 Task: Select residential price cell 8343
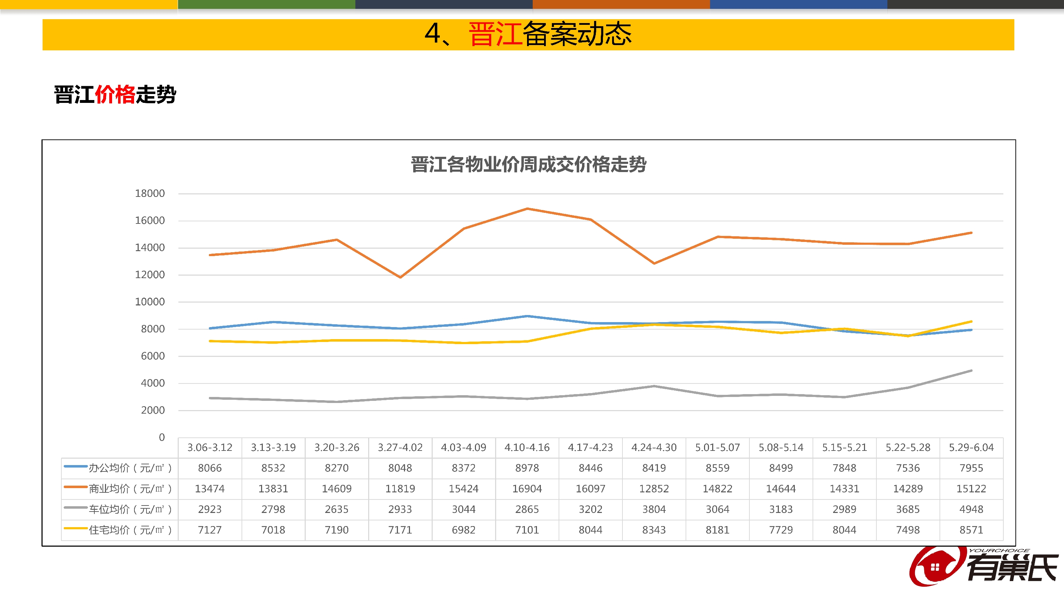654,530
